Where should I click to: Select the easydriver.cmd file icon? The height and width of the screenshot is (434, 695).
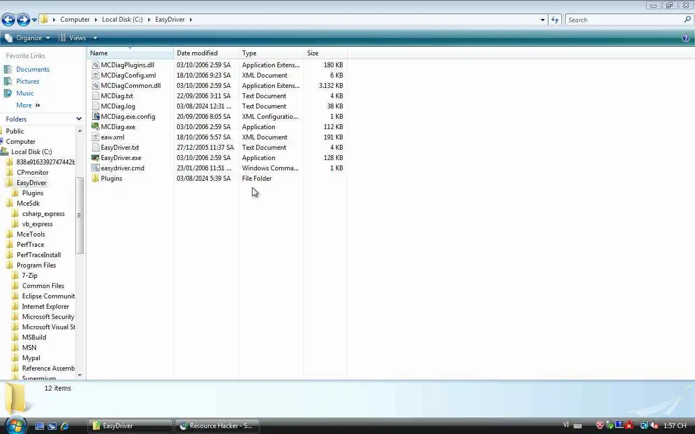pyautogui.click(x=96, y=168)
